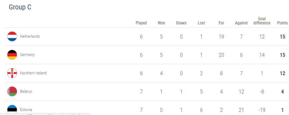Click the Germany flag icon

tap(12, 55)
